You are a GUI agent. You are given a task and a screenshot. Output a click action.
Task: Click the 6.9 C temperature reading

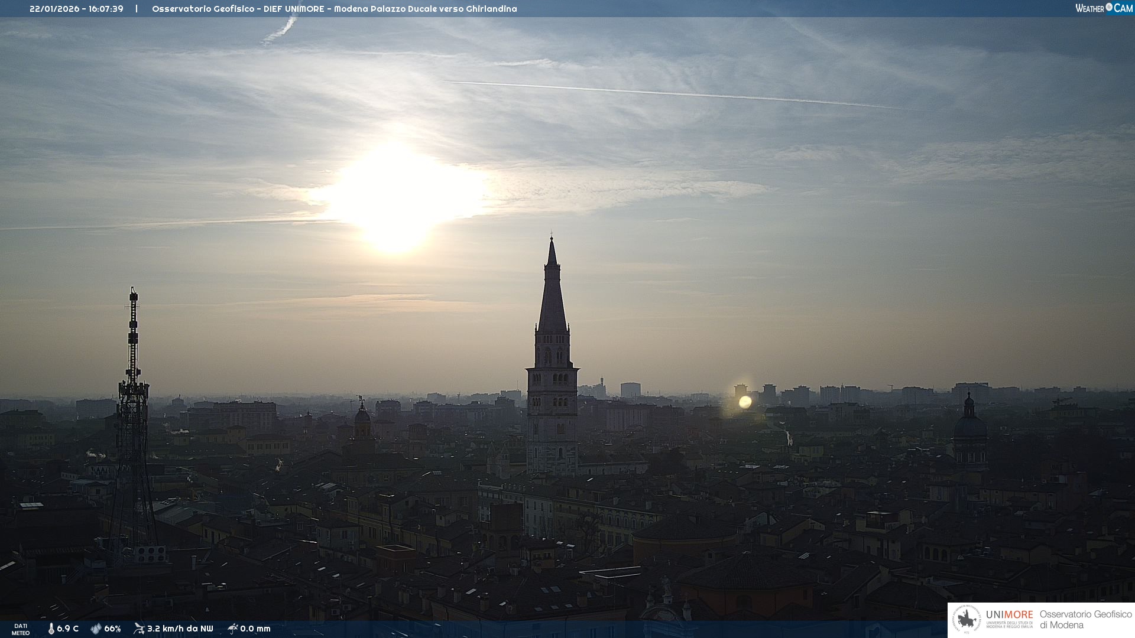pyautogui.click(x=67, y=629)
